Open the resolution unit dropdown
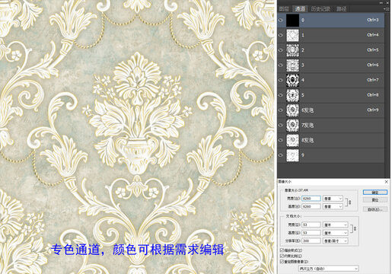Image resolution: width=392 pixels, height=274 pixels. point(335,241)
